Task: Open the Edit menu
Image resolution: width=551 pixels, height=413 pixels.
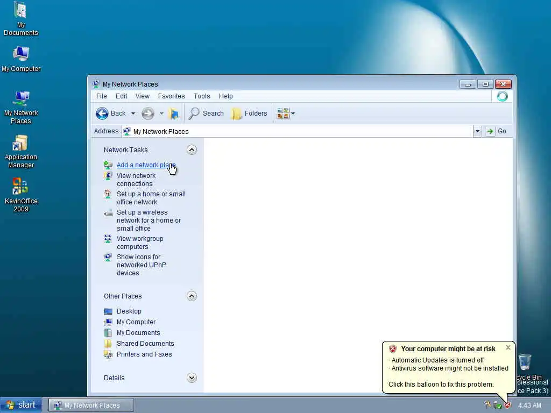Action: 121,96
